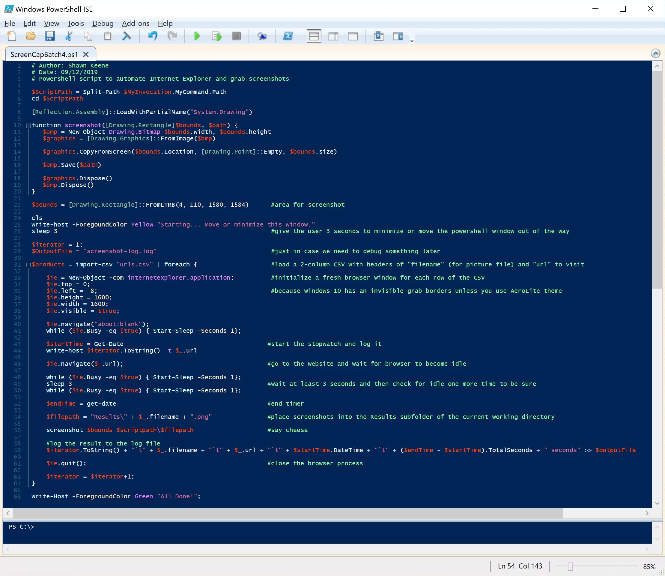Save the script with the floppy disk icon
Screen dimensions: 665x576
click(50, 36)
